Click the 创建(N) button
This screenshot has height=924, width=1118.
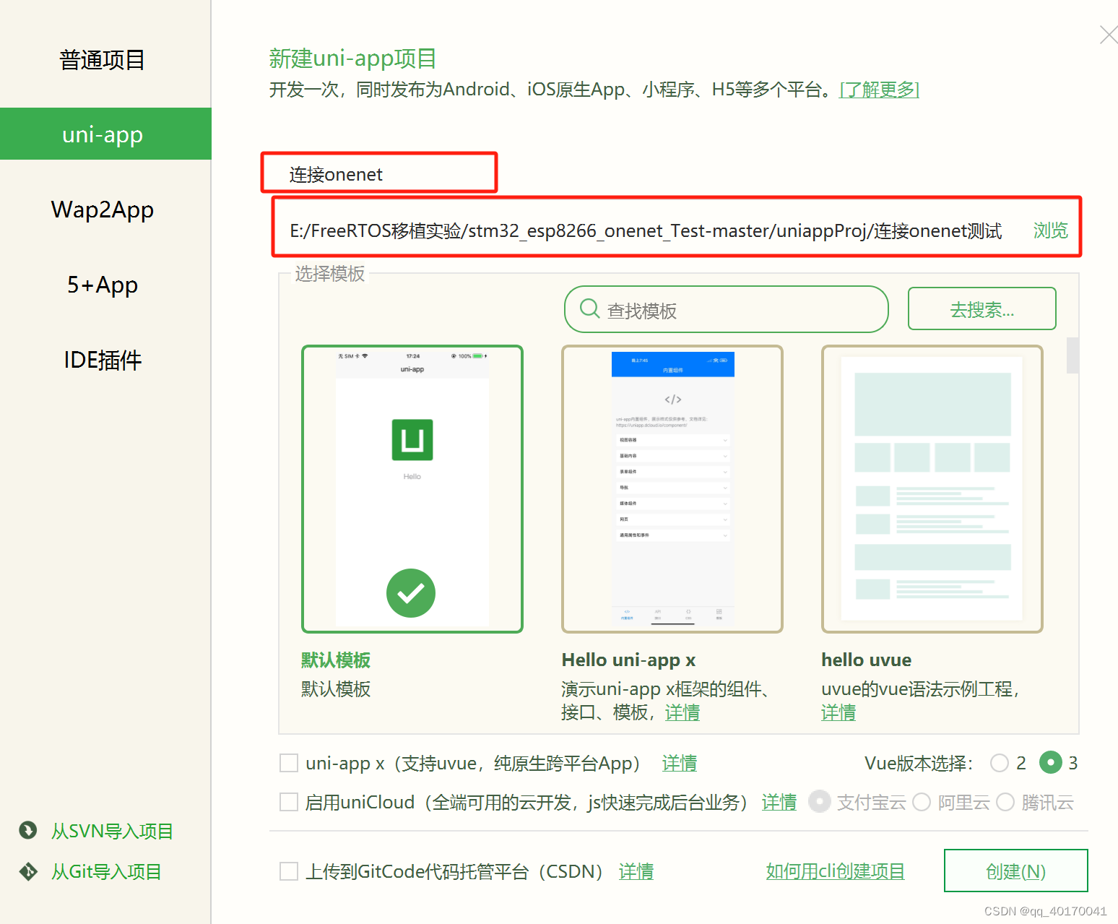click(1015, 871)
